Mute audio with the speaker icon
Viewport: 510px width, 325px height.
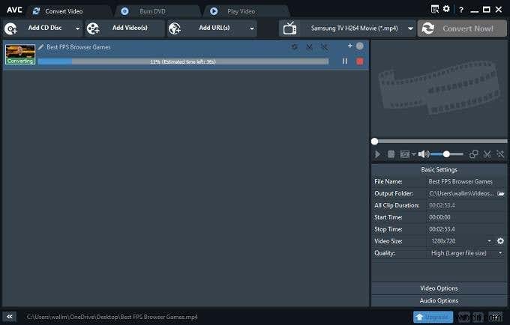424,154
